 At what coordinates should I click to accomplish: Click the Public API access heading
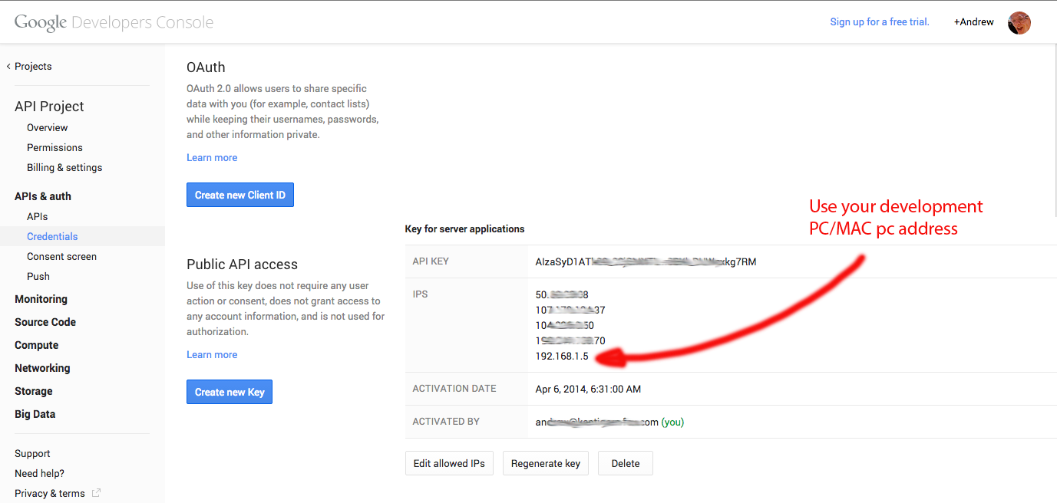tap(242, 265)
